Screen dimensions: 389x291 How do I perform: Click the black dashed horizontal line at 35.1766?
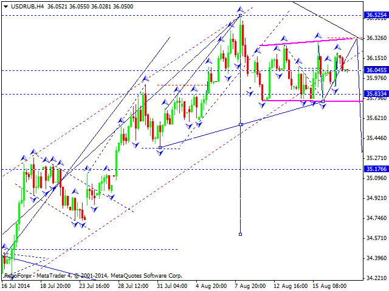182,169
